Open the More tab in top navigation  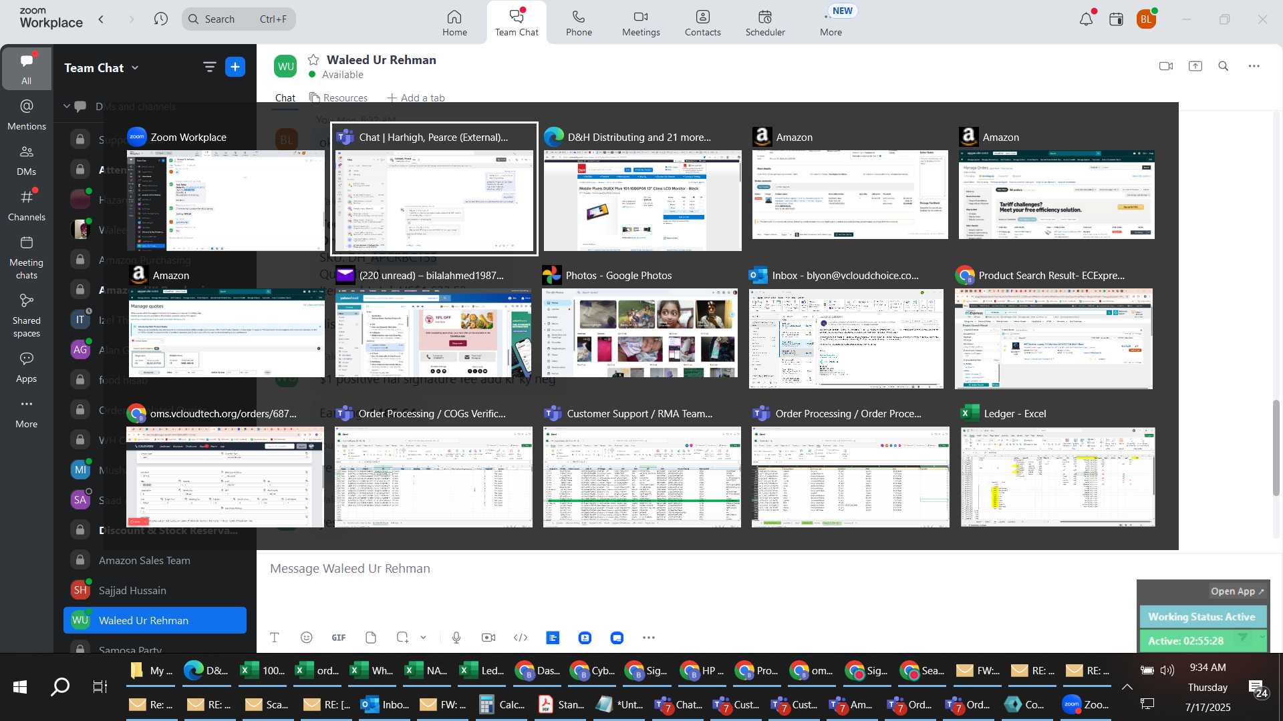click(831, 23)
